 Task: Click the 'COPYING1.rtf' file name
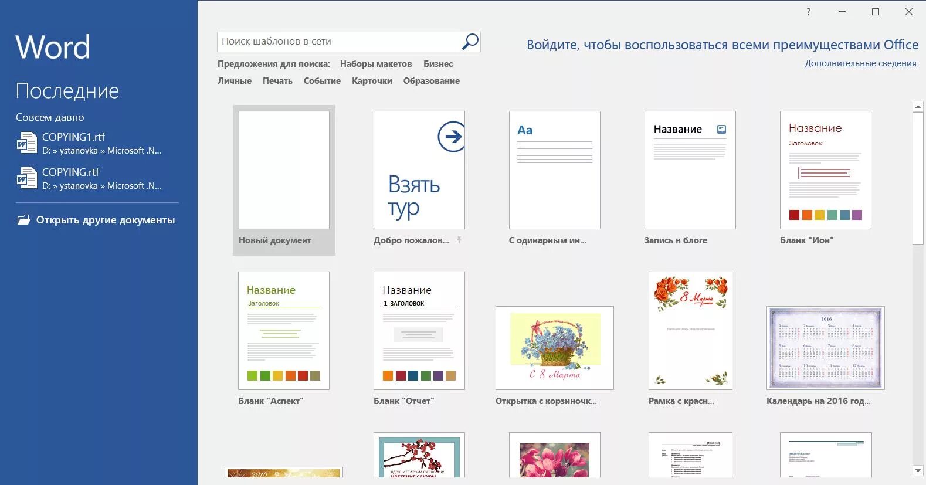[x=73, y=137]
